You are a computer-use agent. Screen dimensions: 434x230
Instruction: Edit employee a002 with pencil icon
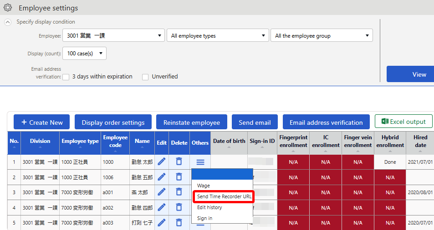(x=162, y=207)
